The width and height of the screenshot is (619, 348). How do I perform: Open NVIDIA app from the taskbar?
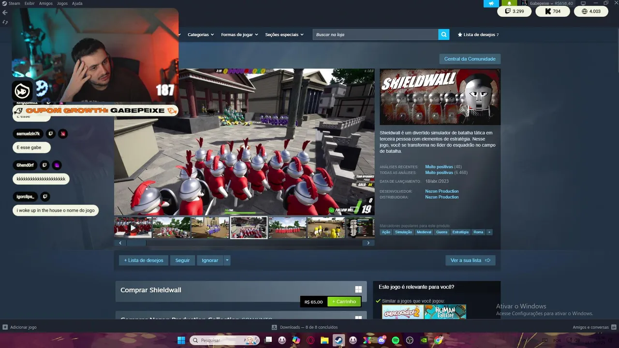coord(424,340)
